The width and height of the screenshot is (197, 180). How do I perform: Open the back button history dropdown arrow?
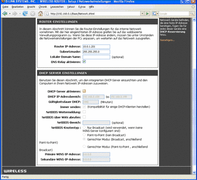click(x=10, y=13)
